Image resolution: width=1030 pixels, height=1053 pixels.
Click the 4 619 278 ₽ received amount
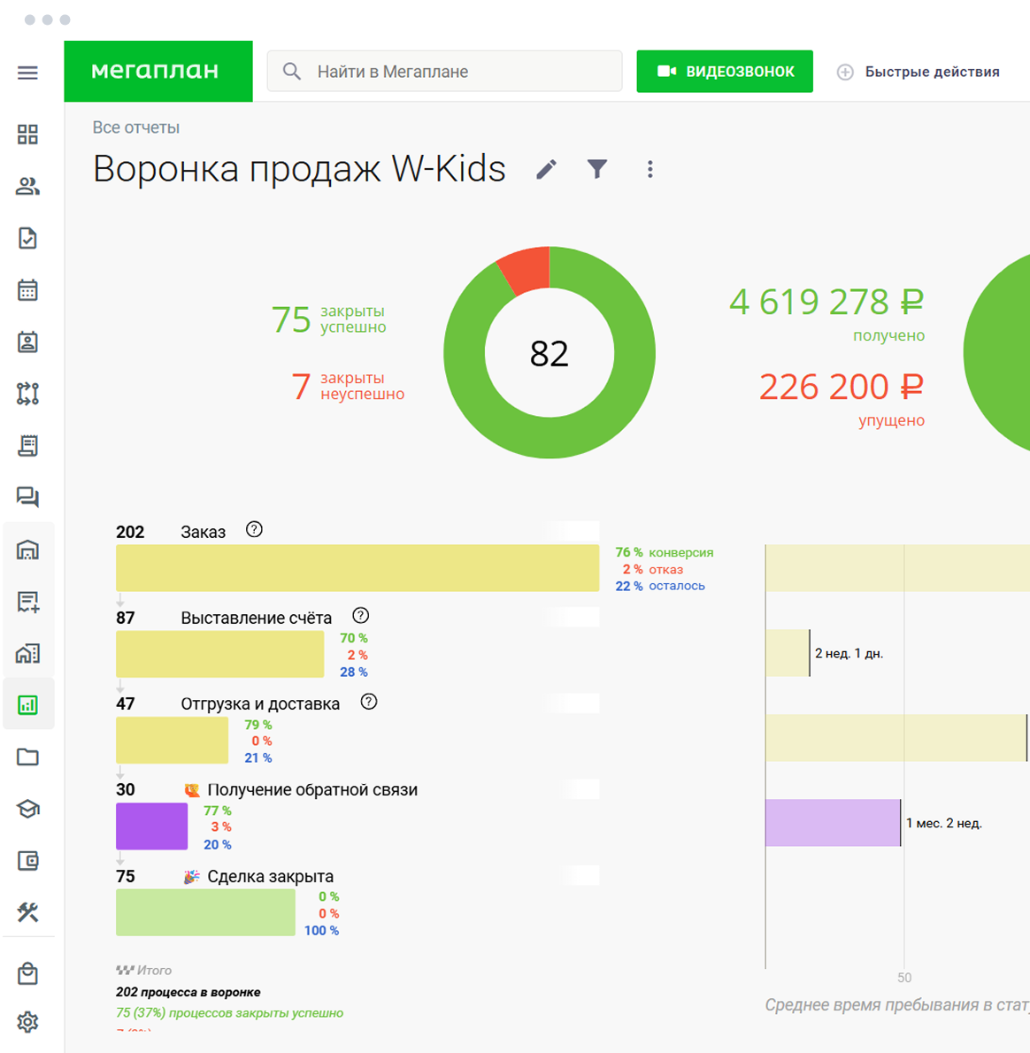click(826, 303)
